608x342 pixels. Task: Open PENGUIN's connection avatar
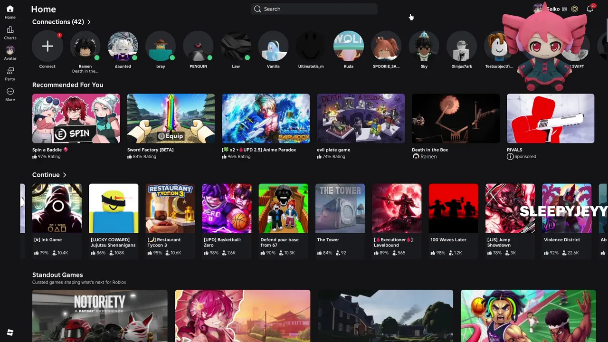(198, 46)
